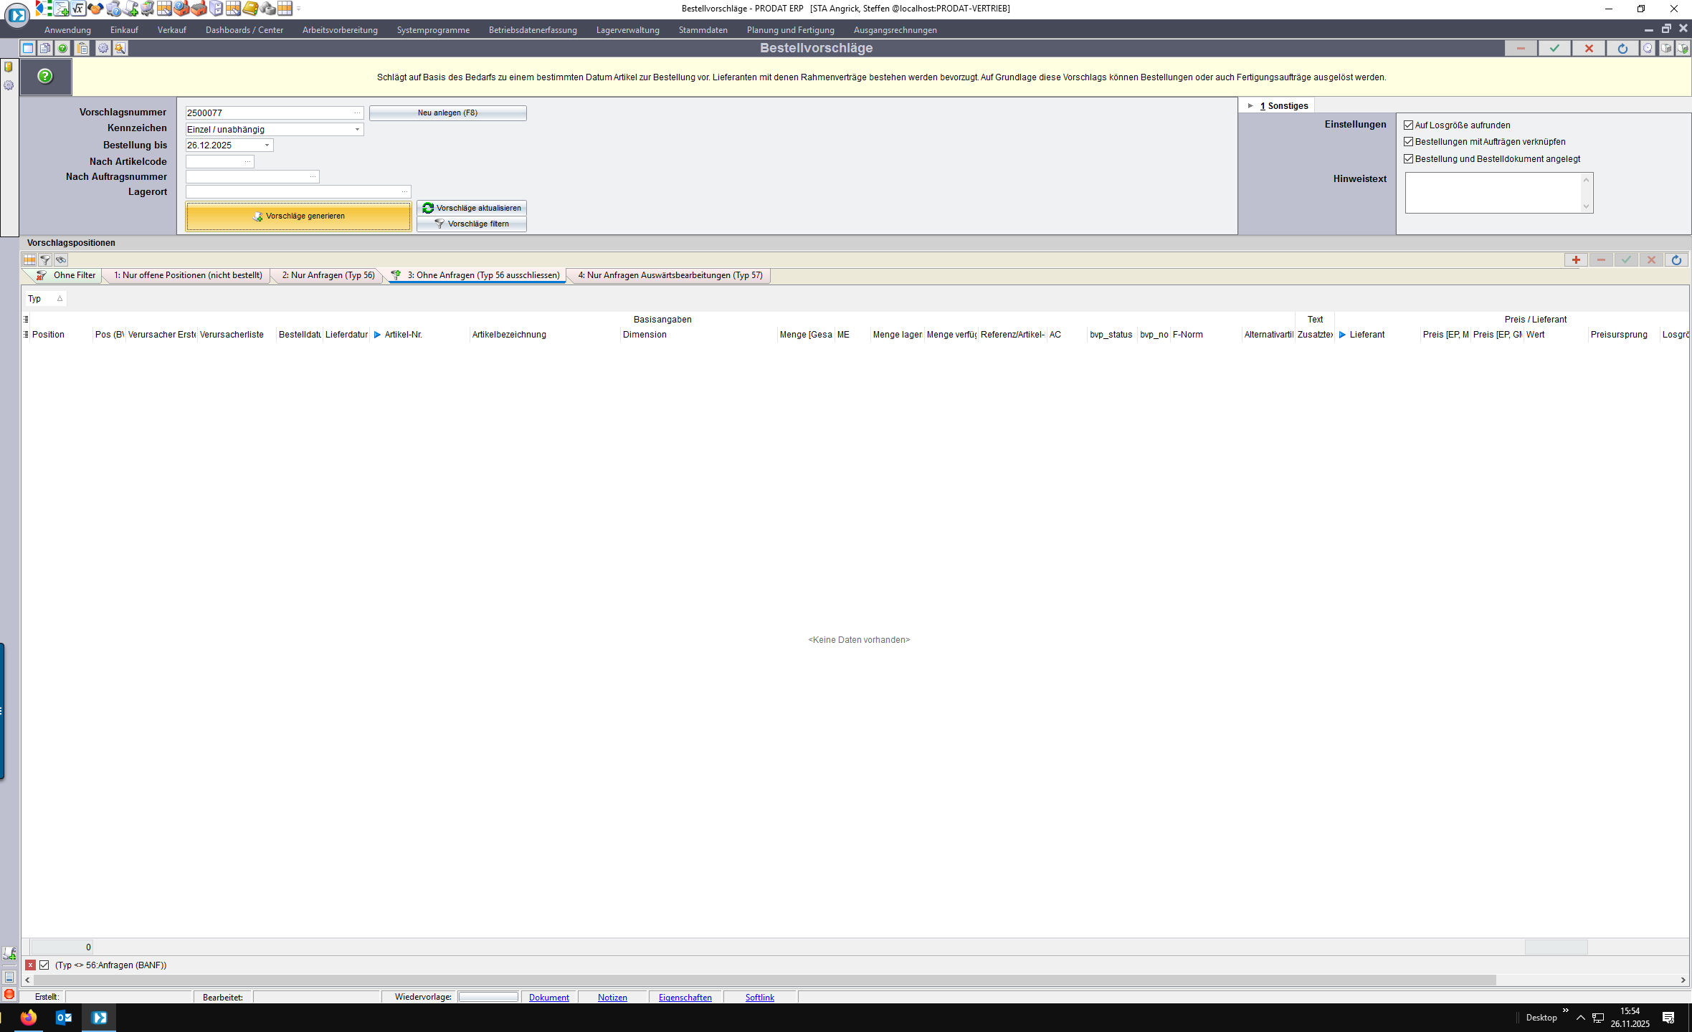This screenshot has height=1032, width=1692.
Task: Open the Notizen link in status bar
Action: tap(612, 998)
